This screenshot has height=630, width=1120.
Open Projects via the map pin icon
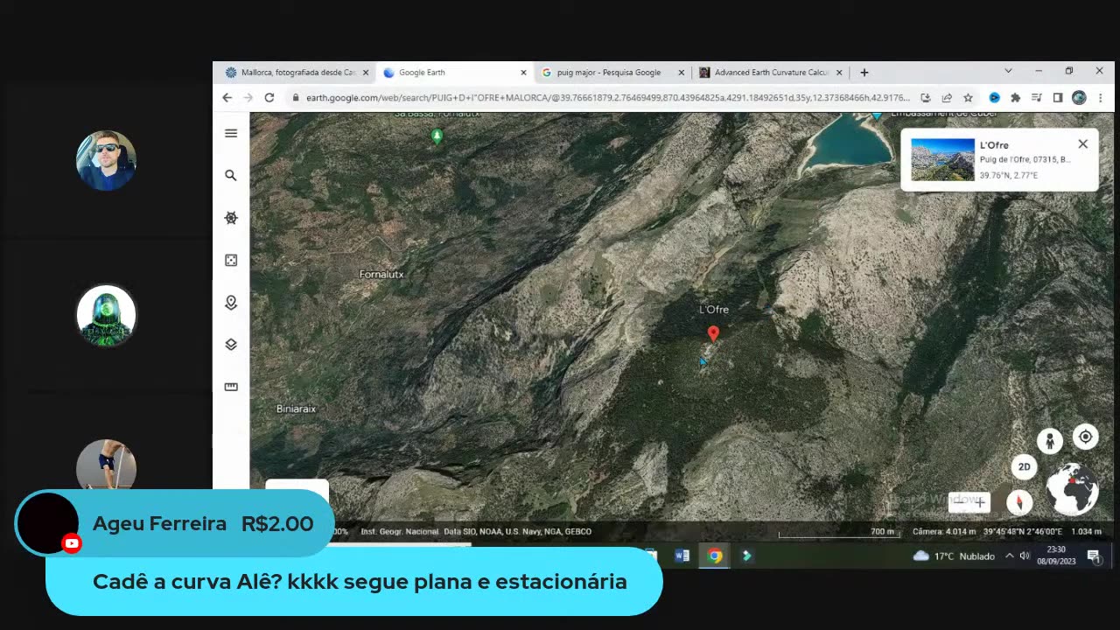(231, 302)
